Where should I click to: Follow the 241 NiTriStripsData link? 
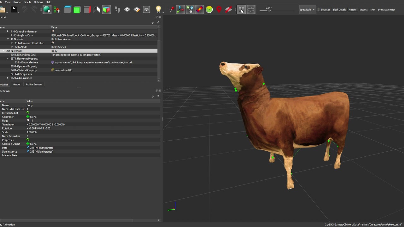(41, 148)
